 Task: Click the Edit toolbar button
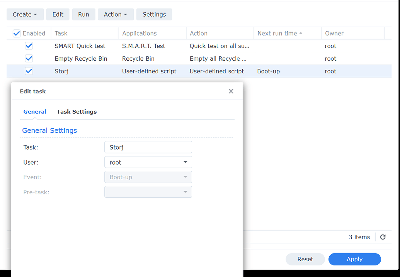tap(58, 14)
